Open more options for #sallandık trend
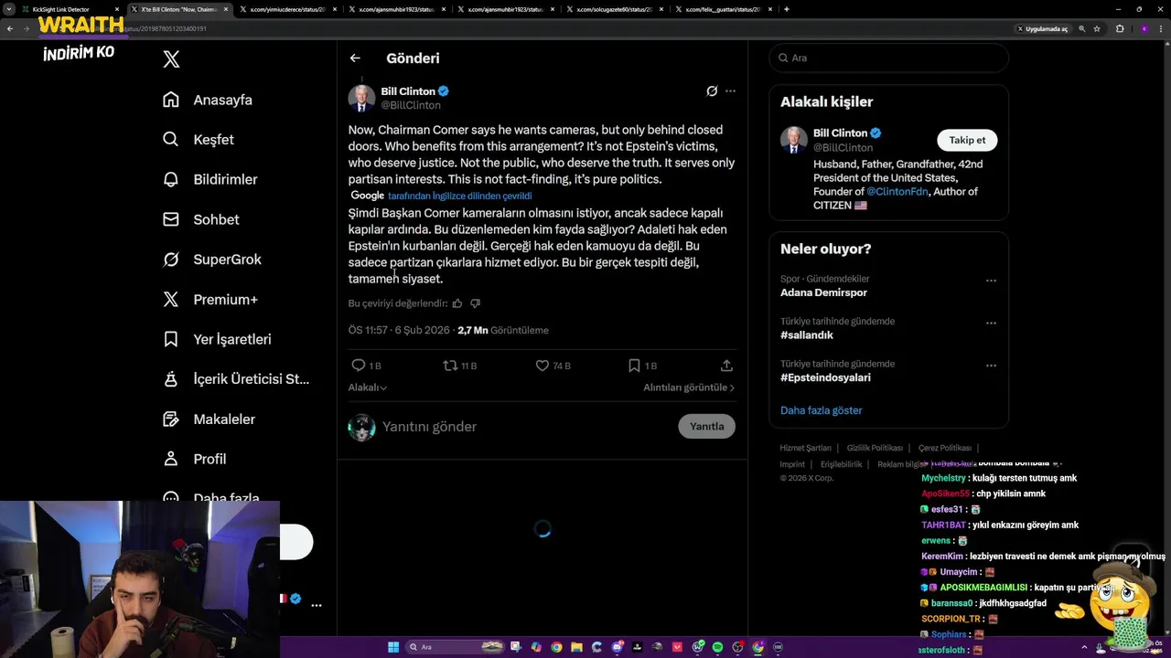 click(x=991, y=324)
